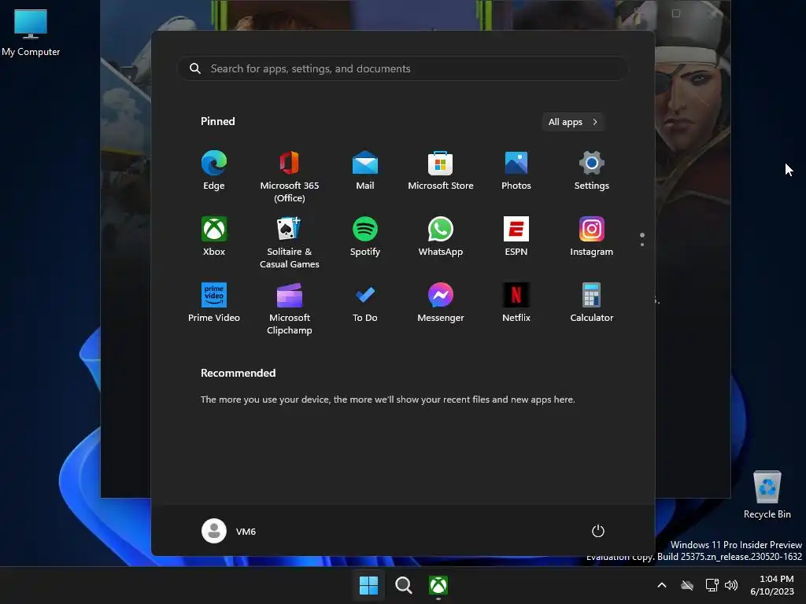Select the My Computer desktop icon
This screenshot has height=604, width=806.
(31, 33)
